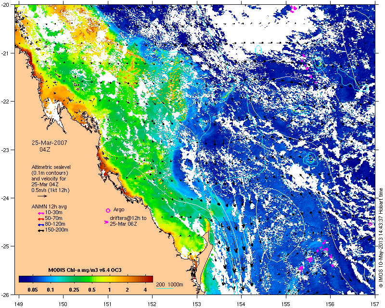
Task: Click the latitude axis label -20
Action: click(x=5, y=5)
